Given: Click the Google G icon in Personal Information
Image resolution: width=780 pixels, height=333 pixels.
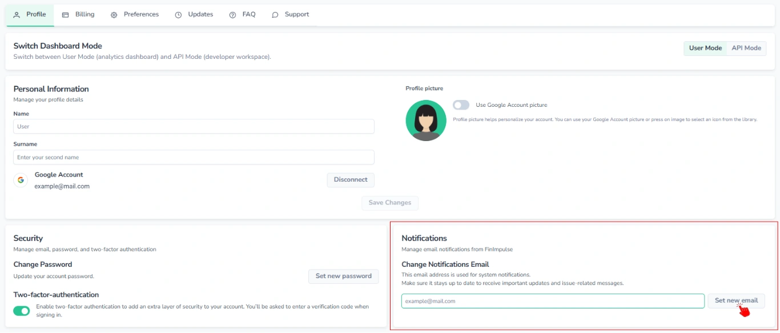Looking at the screenshot, I should coord(21,179).
